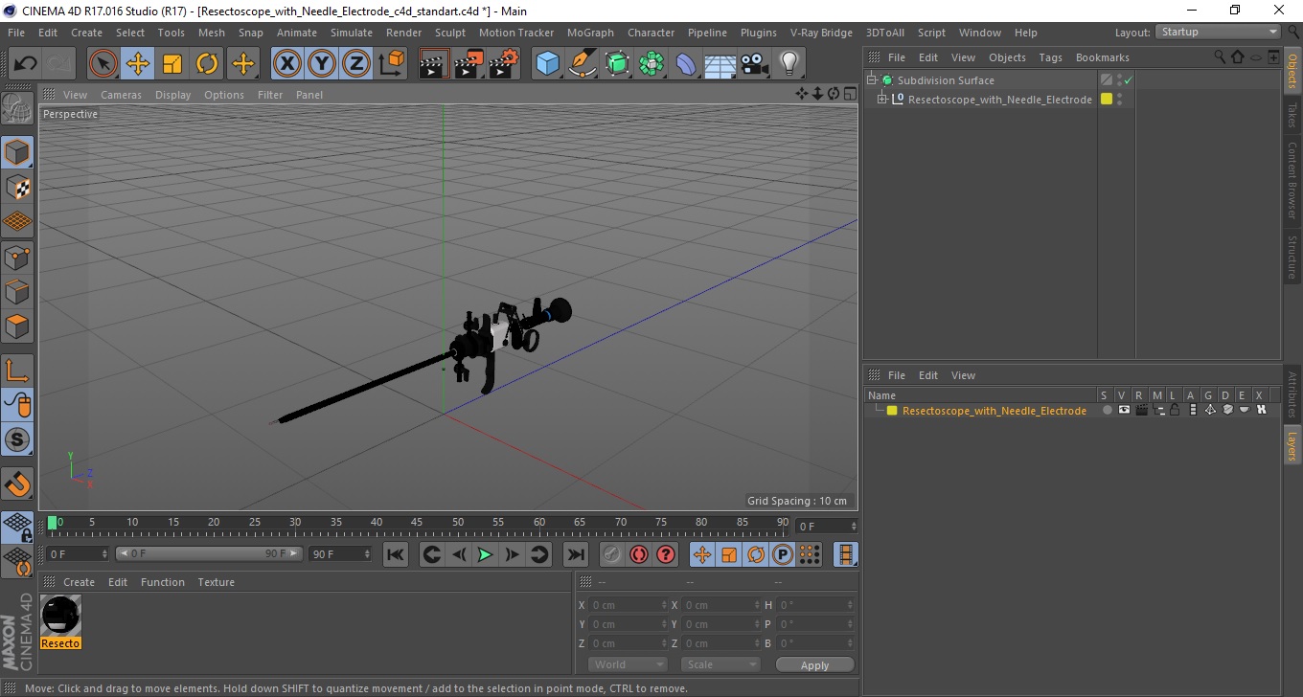Image resolution: width=1303 pixels, height=697 pixels.
Task: Click the timeline preview range slider
Action: (x=209, y=553)
